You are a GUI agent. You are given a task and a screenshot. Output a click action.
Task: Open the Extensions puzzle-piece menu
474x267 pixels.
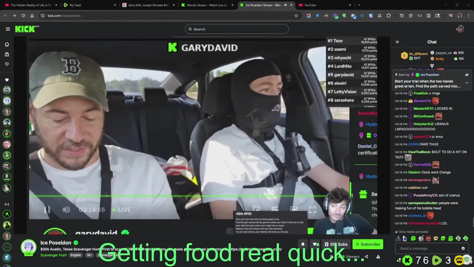point(388,16)
